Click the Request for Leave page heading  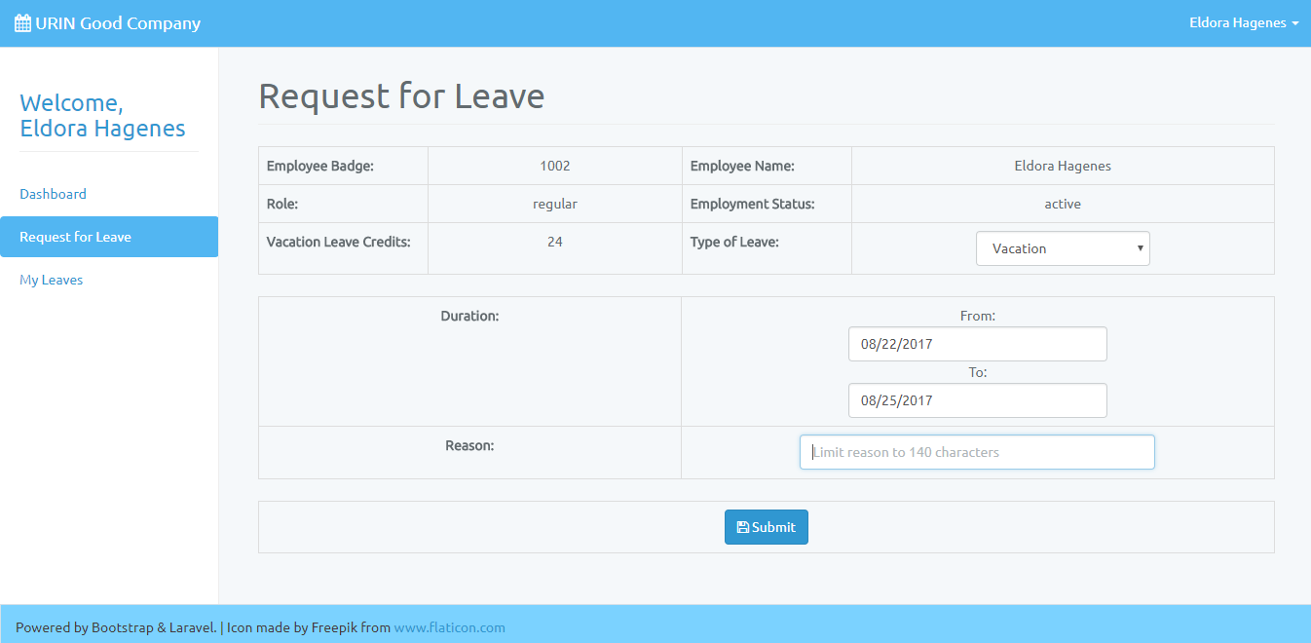401,96
